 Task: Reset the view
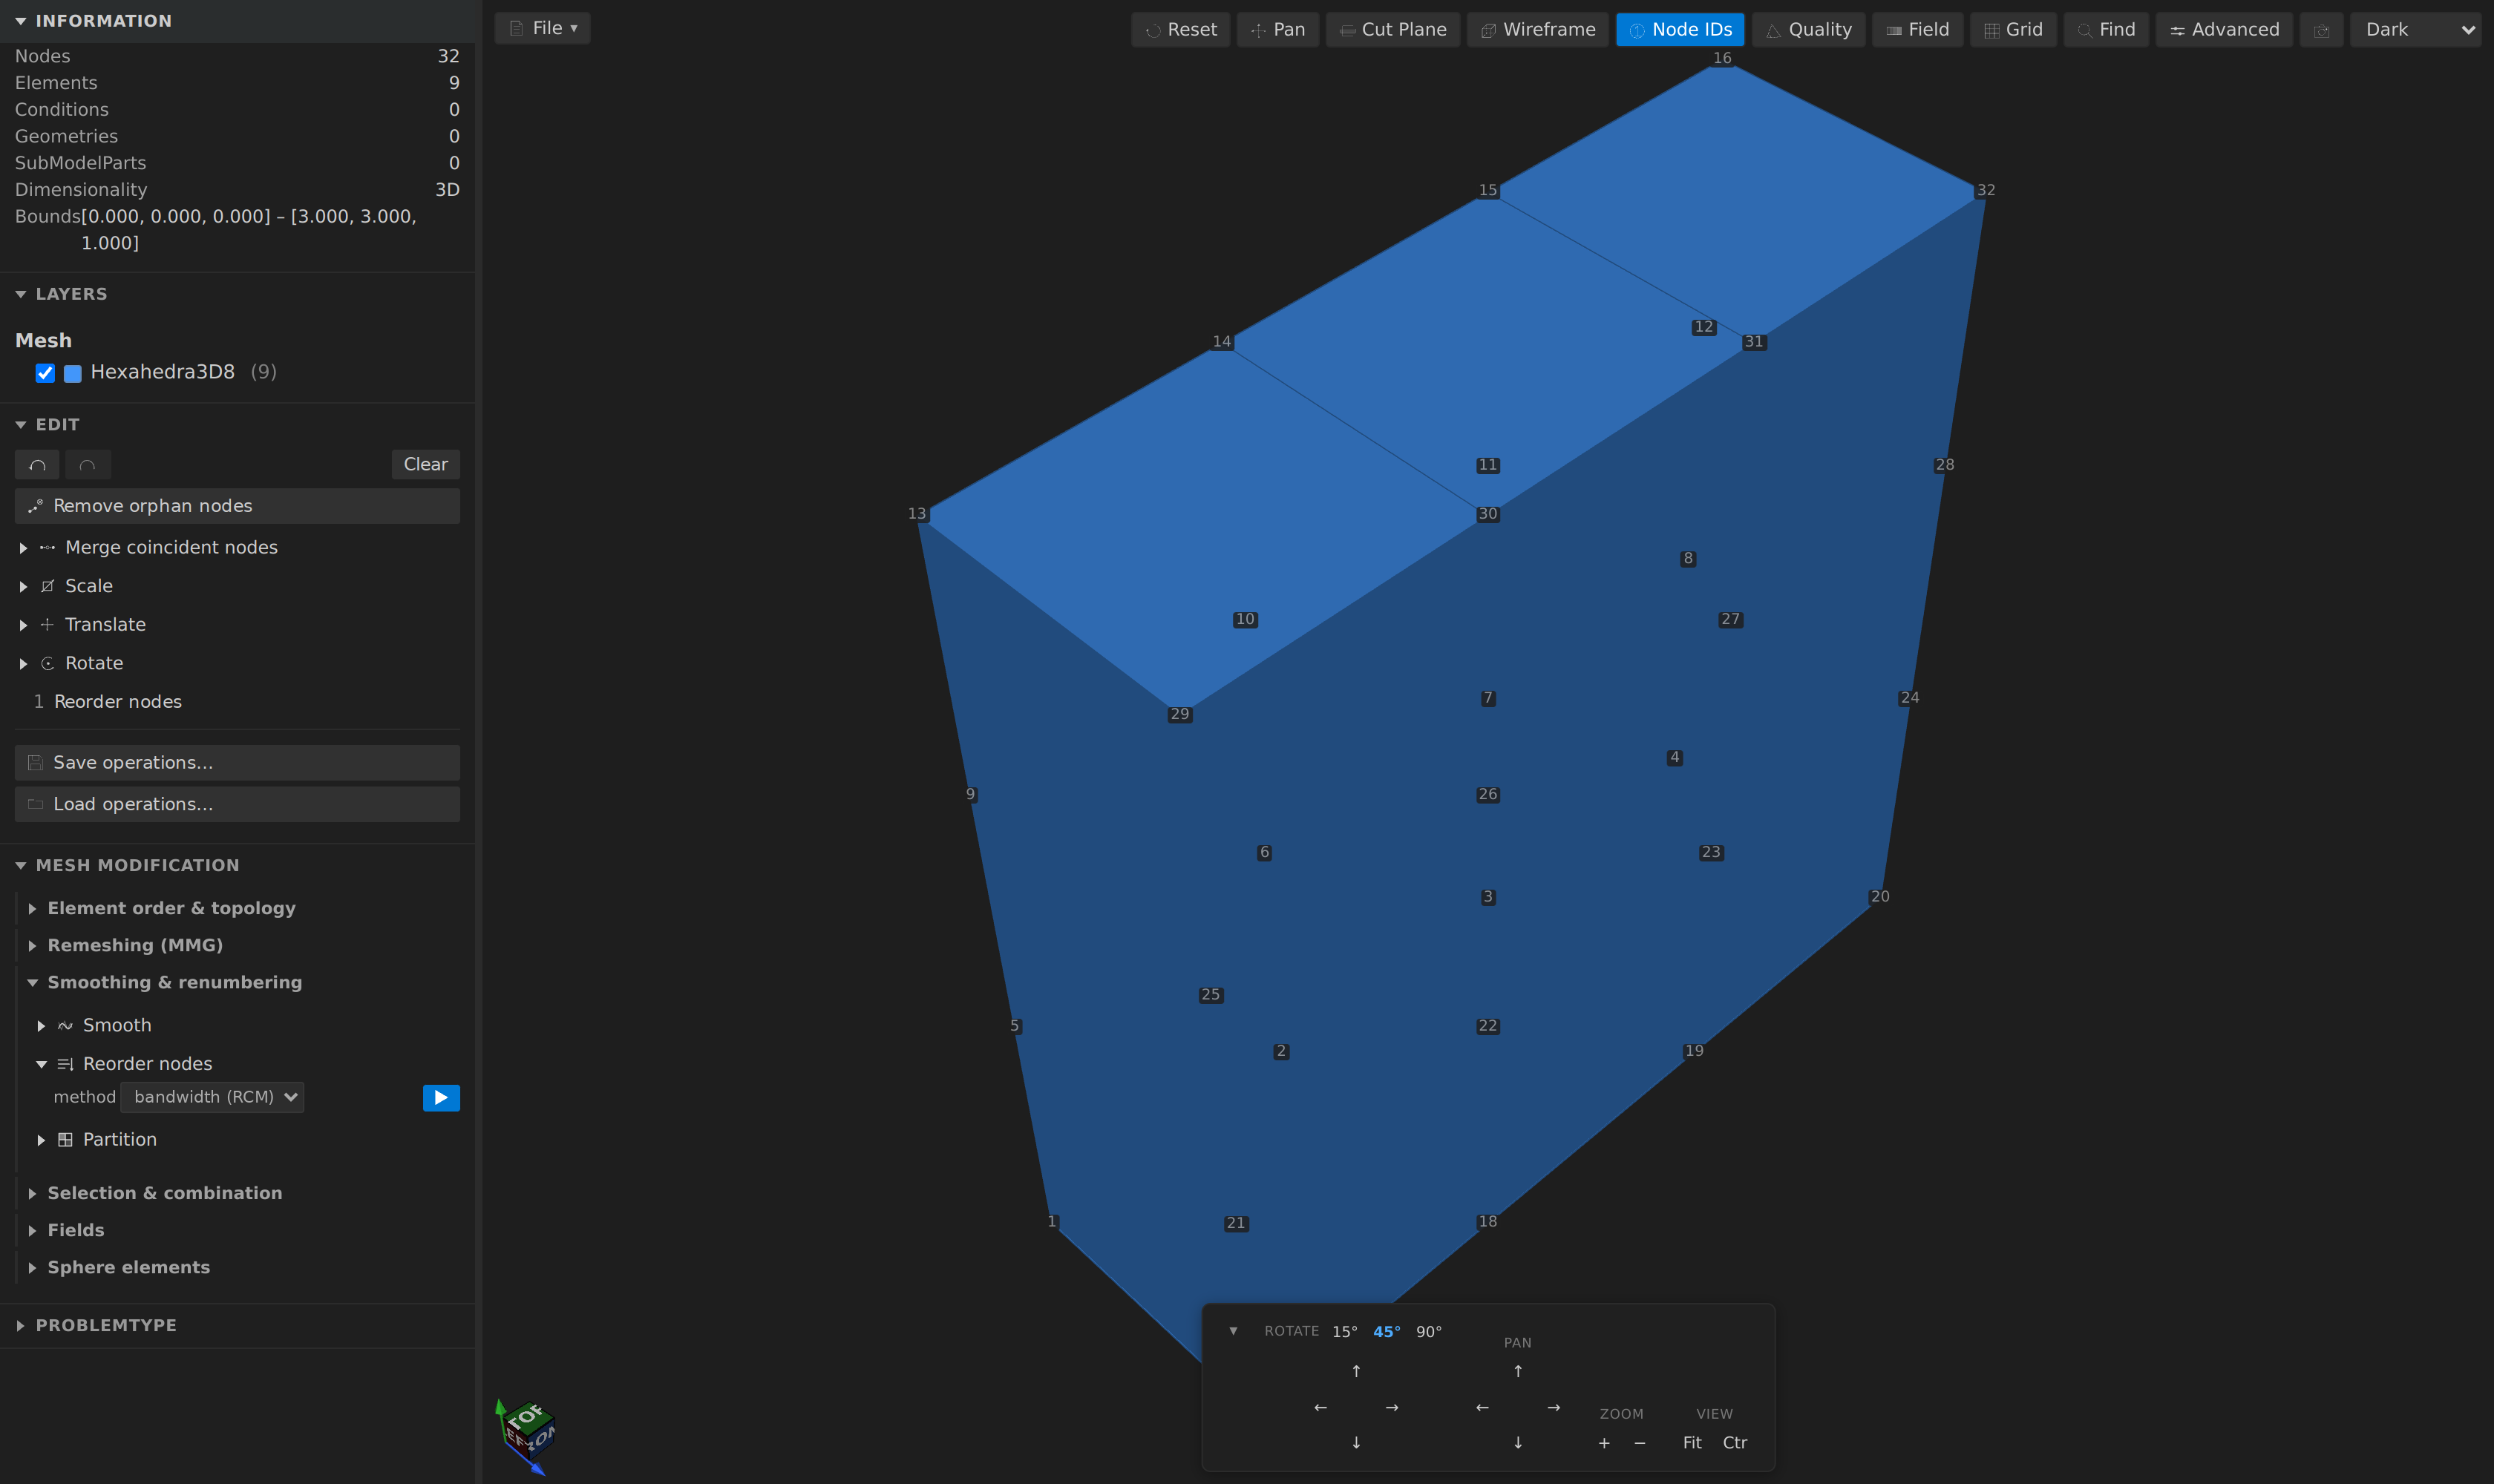(x=1180, y=30)
